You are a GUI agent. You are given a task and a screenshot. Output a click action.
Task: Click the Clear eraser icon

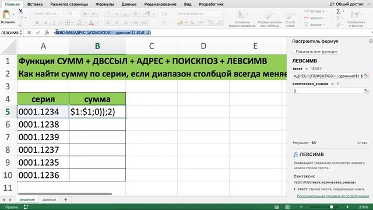(338, 24)
